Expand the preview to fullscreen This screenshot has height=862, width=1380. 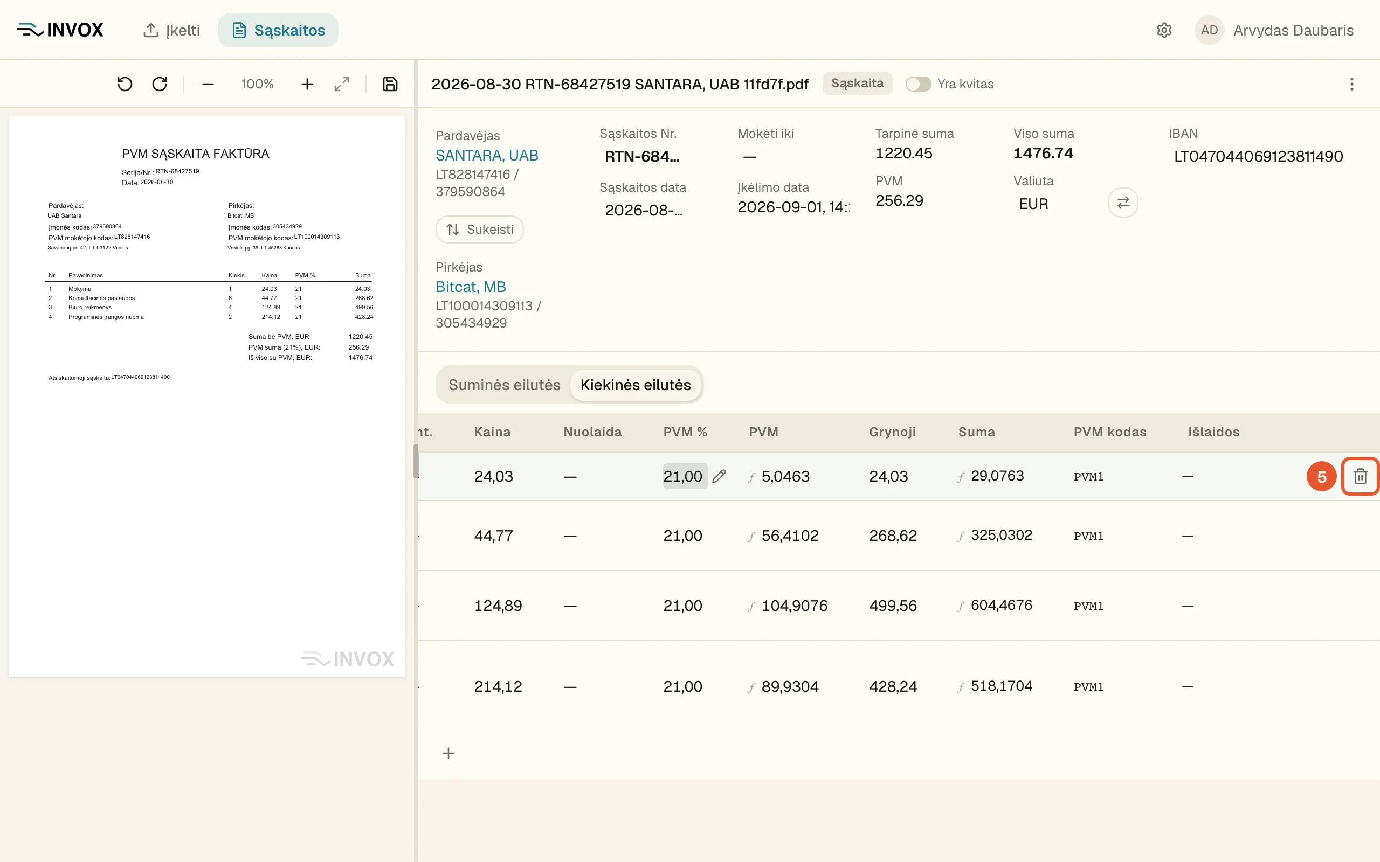(x=342, y=85)
